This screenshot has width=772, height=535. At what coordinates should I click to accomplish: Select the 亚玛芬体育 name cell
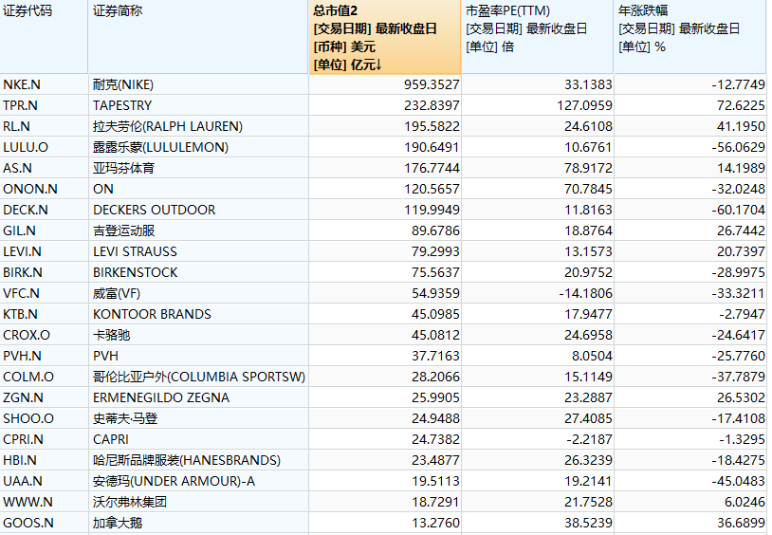pyautogui.click(x=198, y=168)
